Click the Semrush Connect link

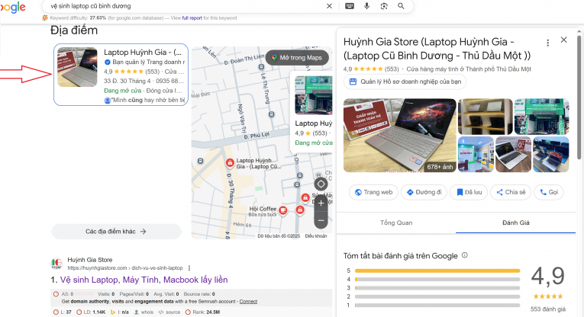click(x=248, y=302)
